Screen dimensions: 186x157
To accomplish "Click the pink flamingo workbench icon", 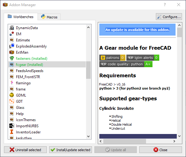I will coord(12,83).
